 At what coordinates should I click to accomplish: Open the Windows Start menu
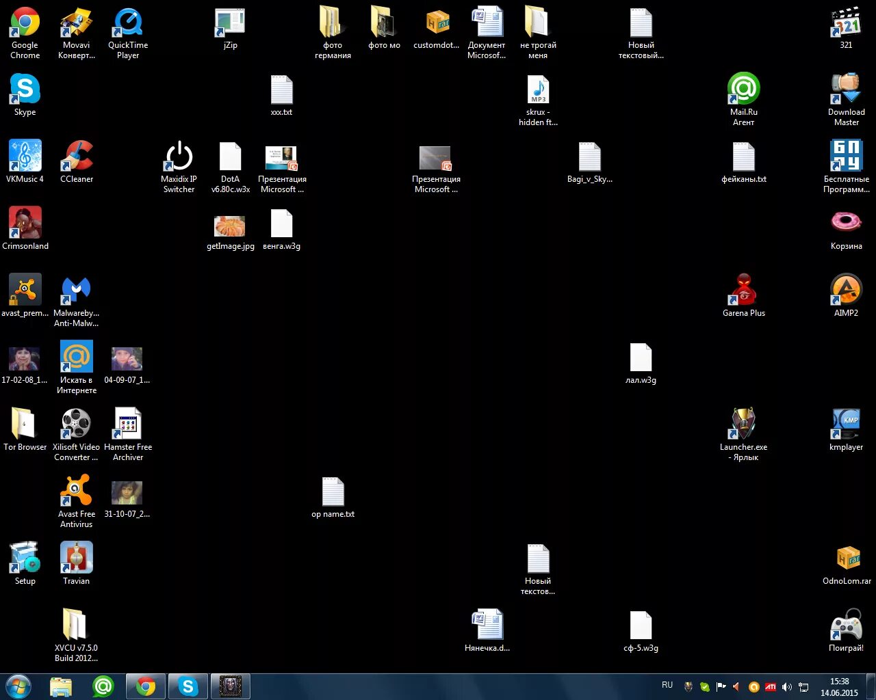18,686
